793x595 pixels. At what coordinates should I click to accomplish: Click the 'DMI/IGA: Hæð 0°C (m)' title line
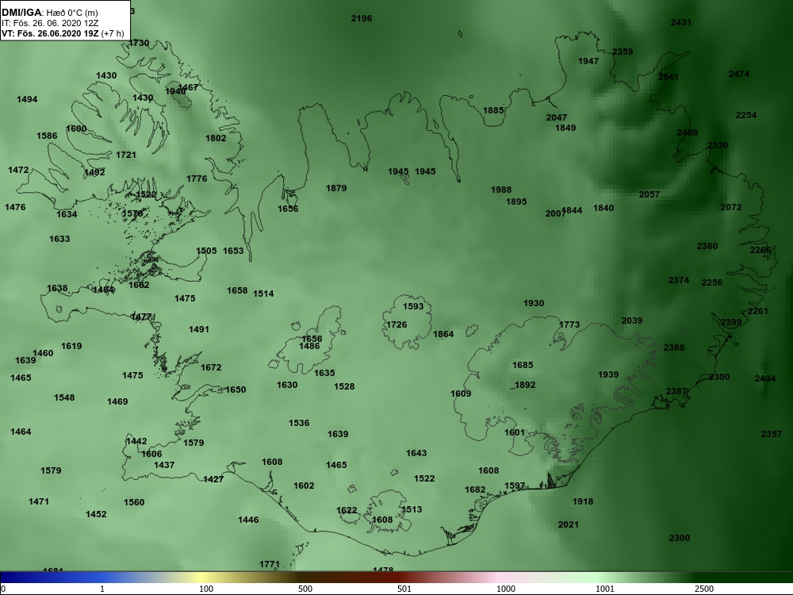(x=50, y=13)
